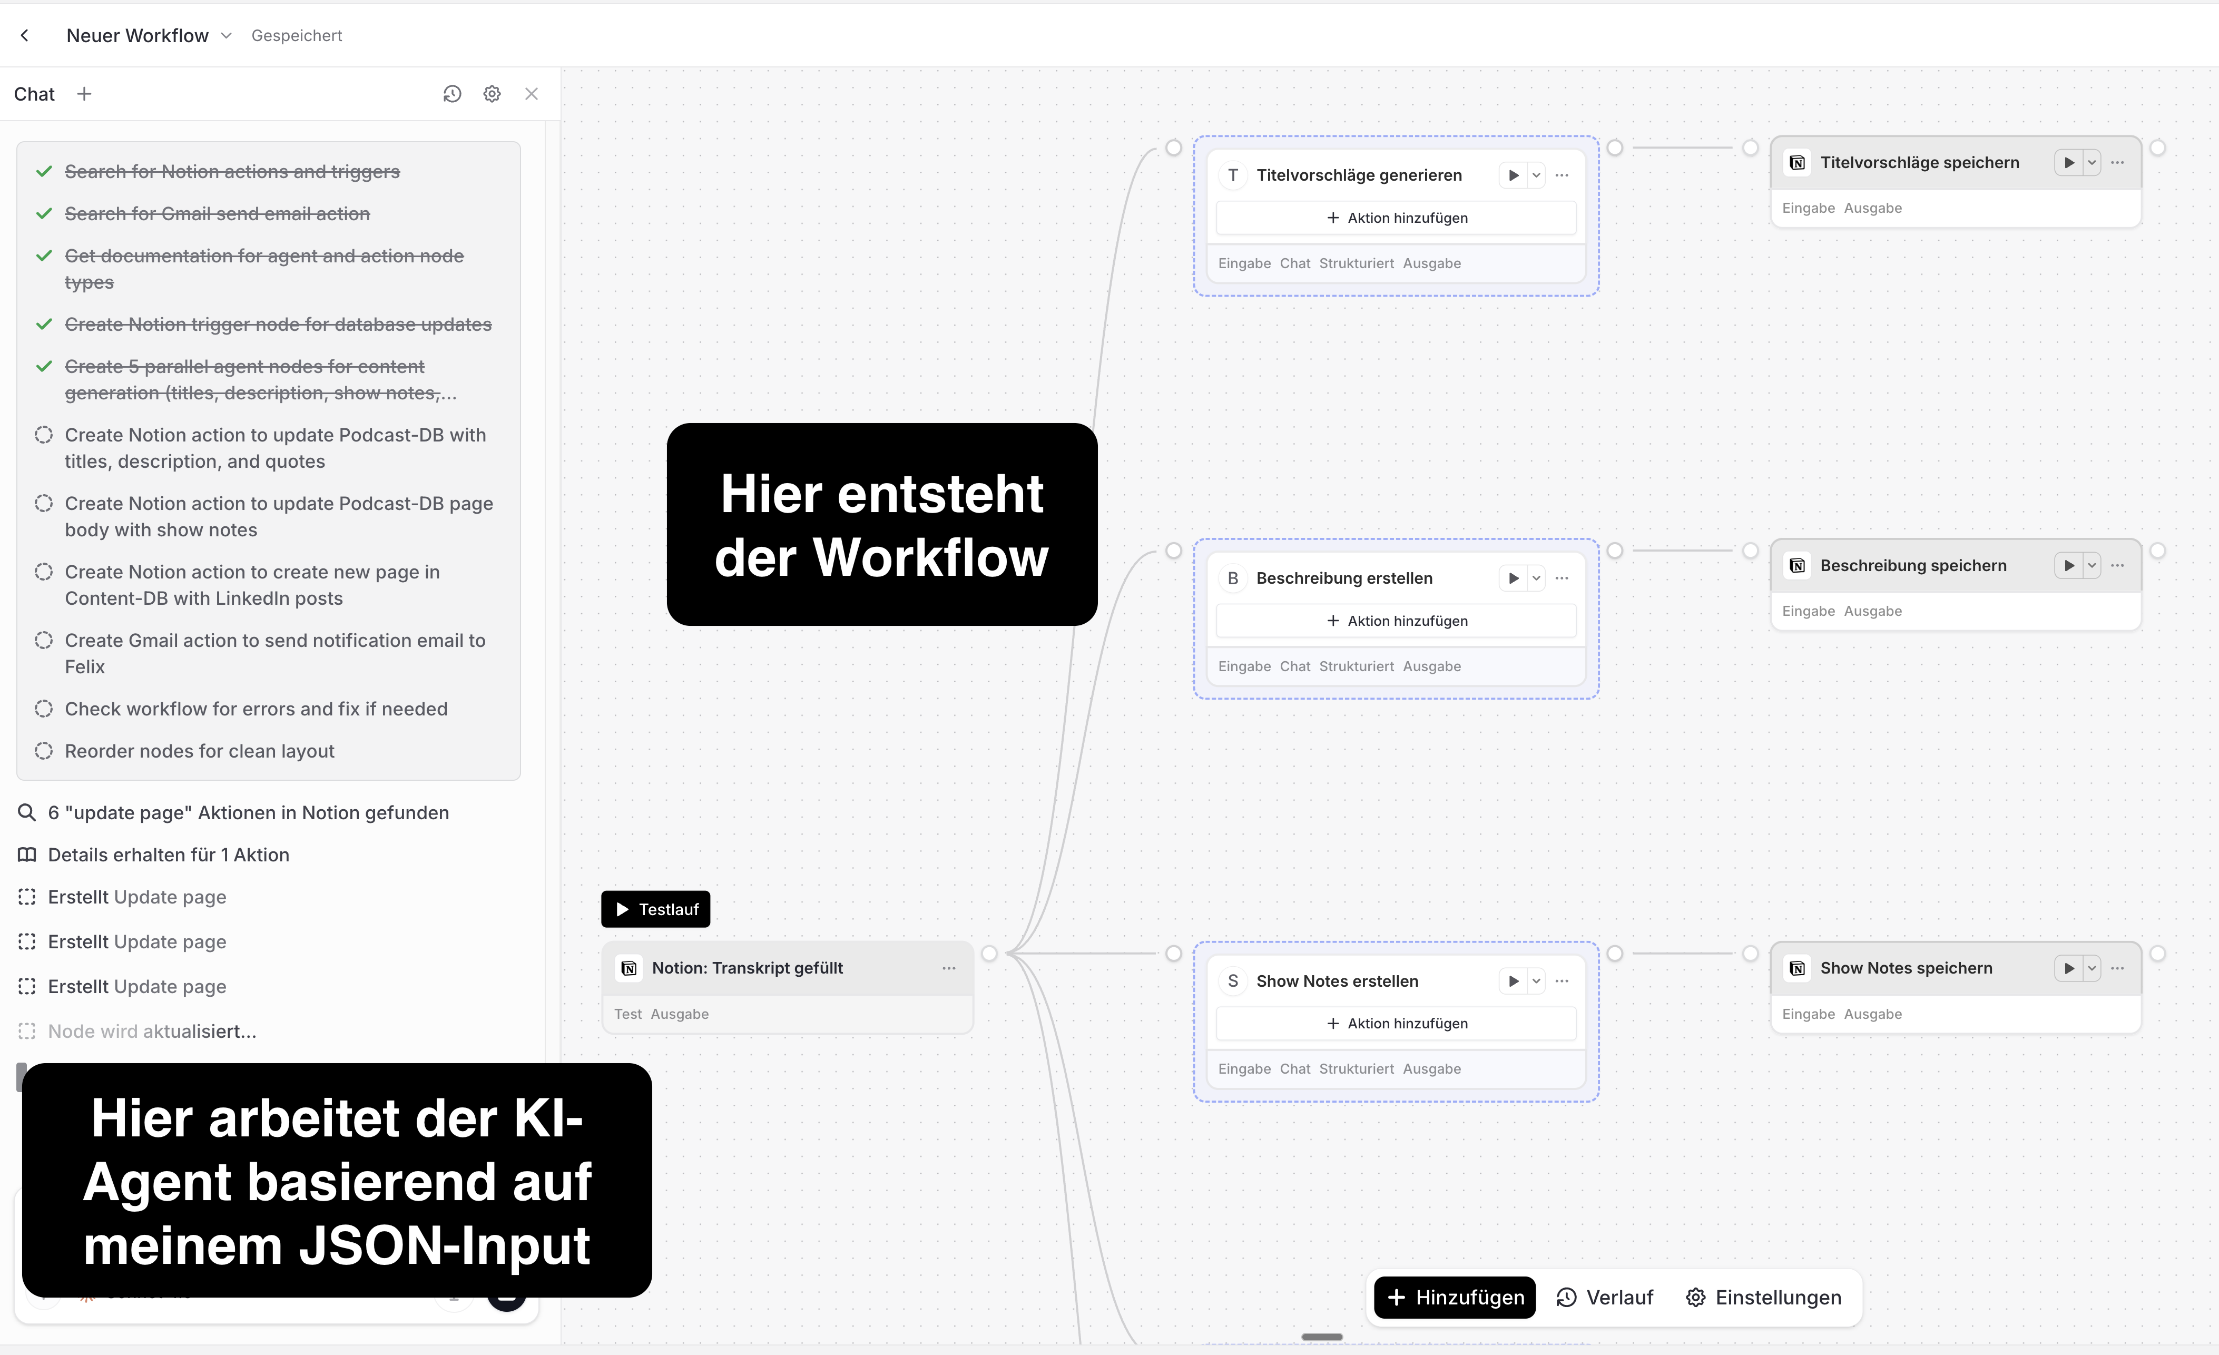
Task: Go back with the left arrow
Action: pyautogui.click(x=25, y=35)
